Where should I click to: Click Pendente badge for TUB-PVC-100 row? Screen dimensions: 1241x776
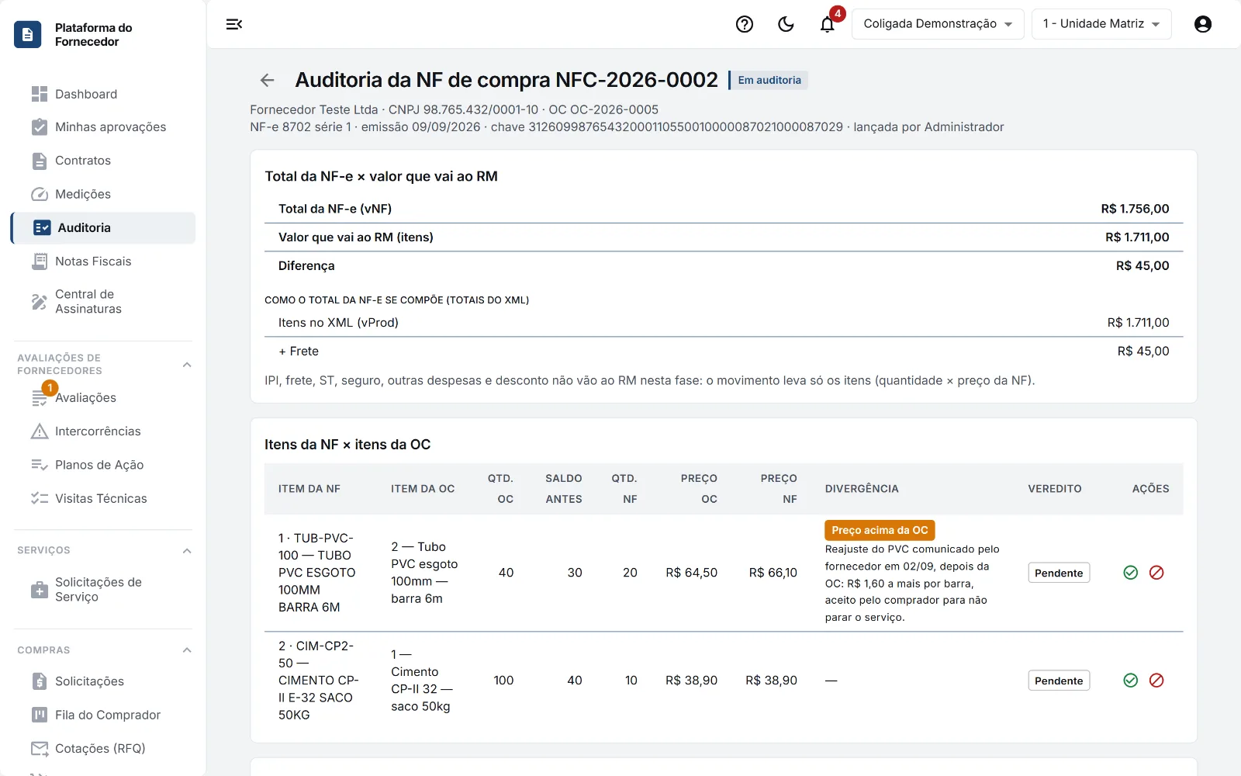tap(1059, 573)
